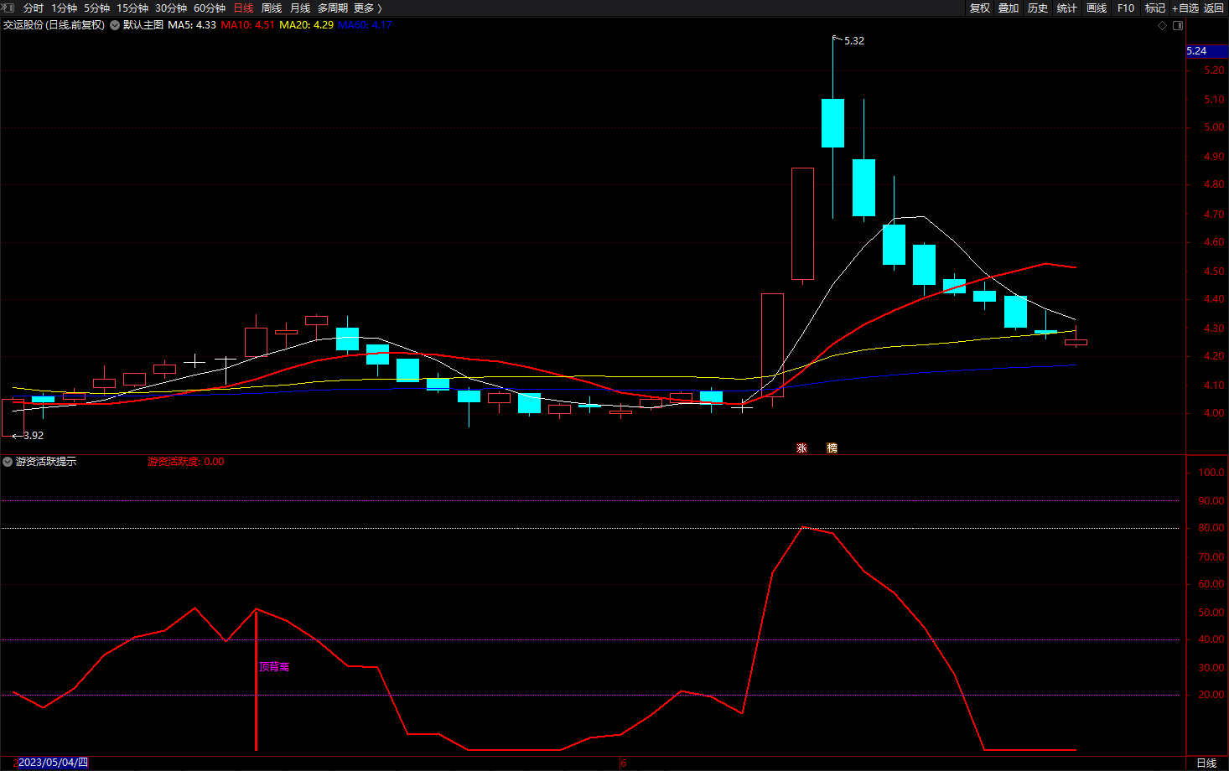This screenshot has height=771, width=1229.
Task: Open F10 company info
Action: (x=1125, y=8)
